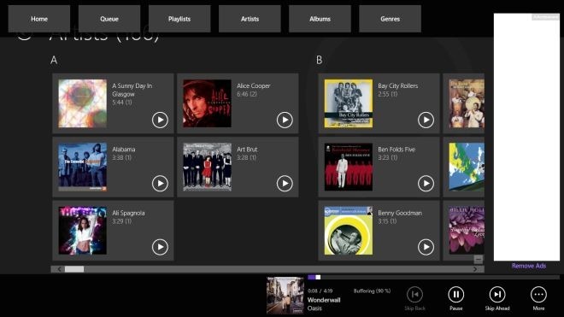Select the Alabama album cover
This screenshot has width=564, height=317.
click(82, 167)
